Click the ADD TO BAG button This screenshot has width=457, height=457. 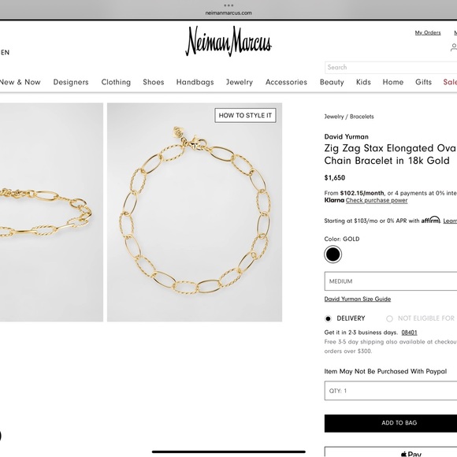point(391,423)
